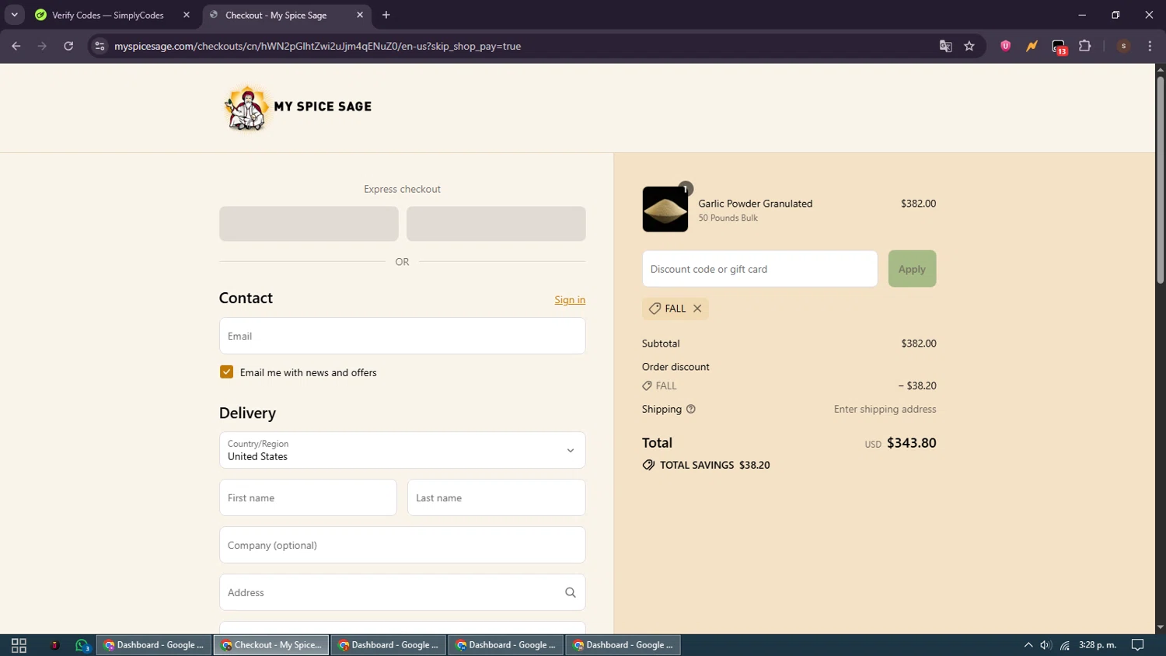Viewport: 1166px width, 656px height.
Task: Click the orange lightning extension icon
Action: [1032, 46]
